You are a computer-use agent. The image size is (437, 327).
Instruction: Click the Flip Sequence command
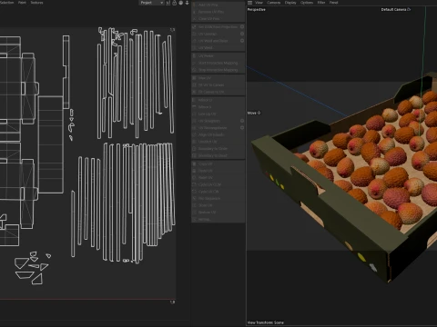click(218, 198)
